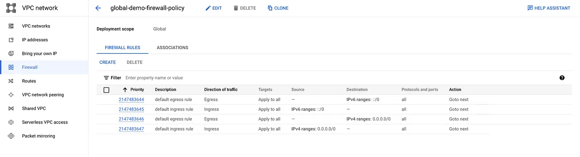Click the EDIT policy button
This screenshot has height=157, width=580.
coord(214,8)
